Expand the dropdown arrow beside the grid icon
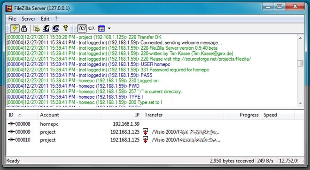 (109, 29)
